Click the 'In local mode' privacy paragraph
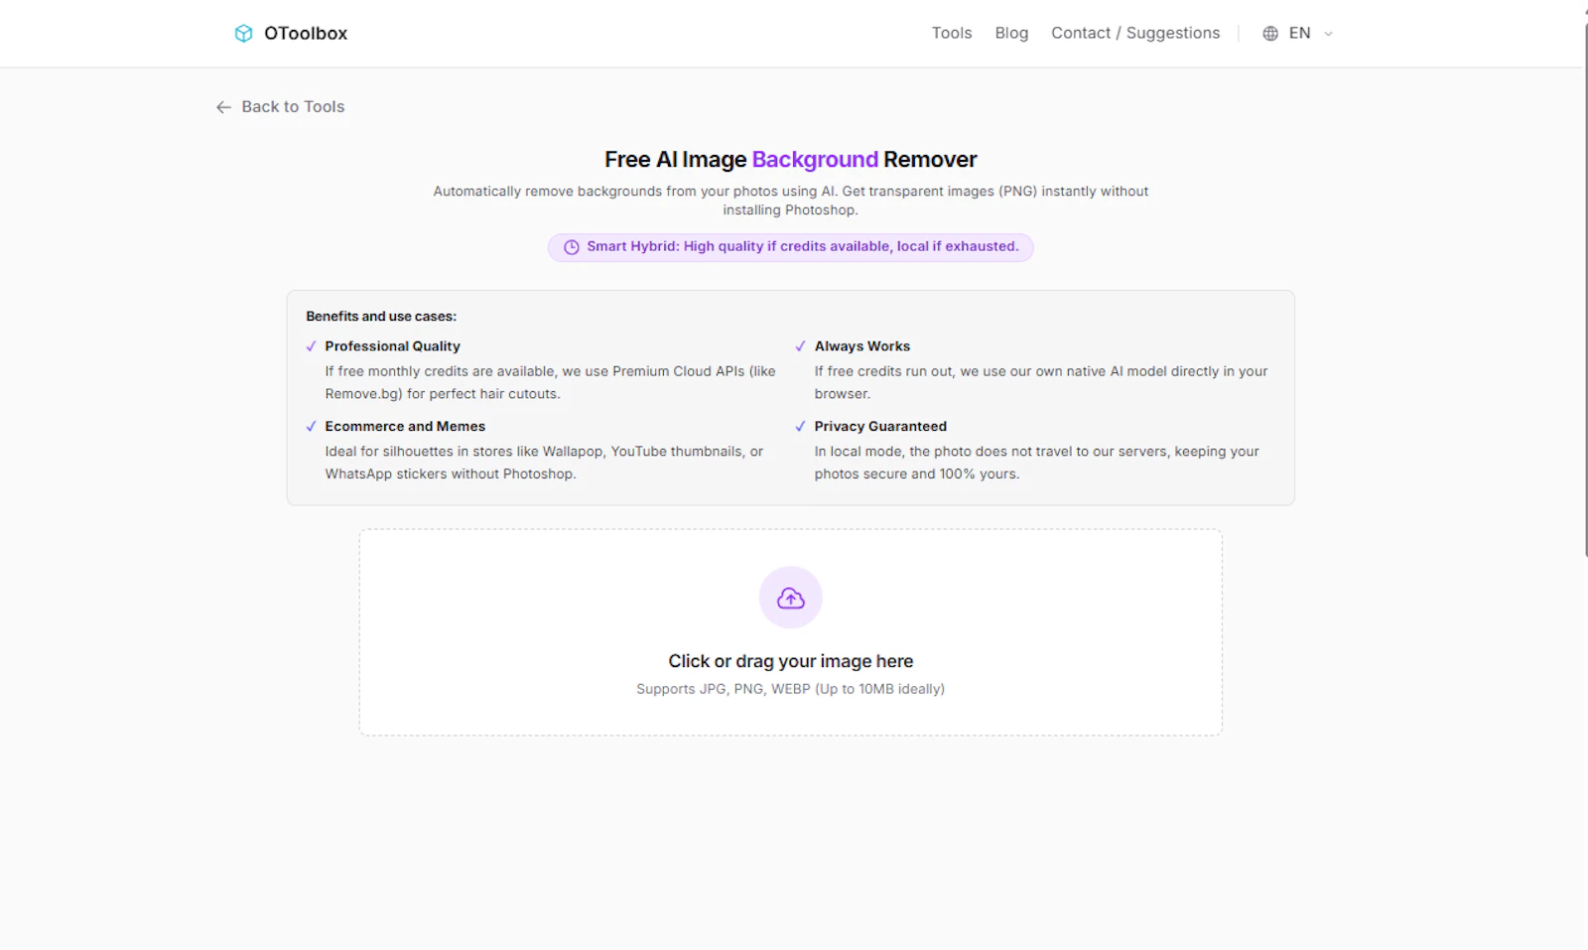The image size is (1588, 950). click(1037, 463)
